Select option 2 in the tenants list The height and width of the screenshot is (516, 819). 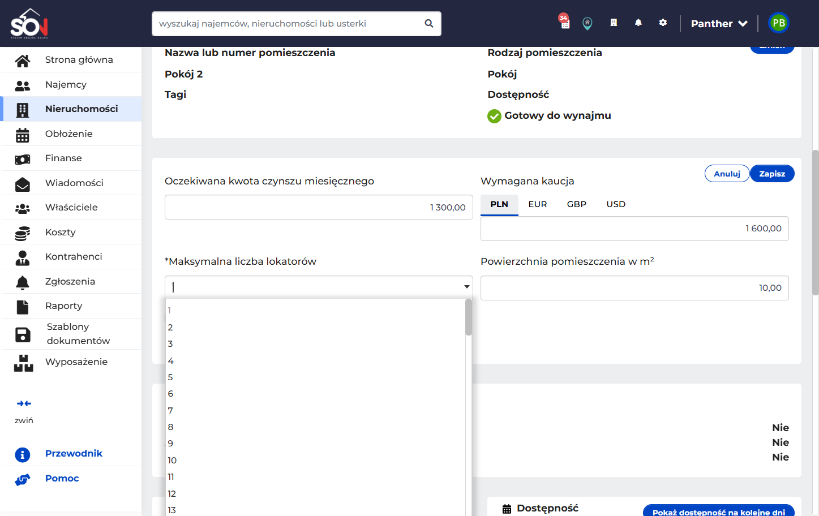(315, 327)
